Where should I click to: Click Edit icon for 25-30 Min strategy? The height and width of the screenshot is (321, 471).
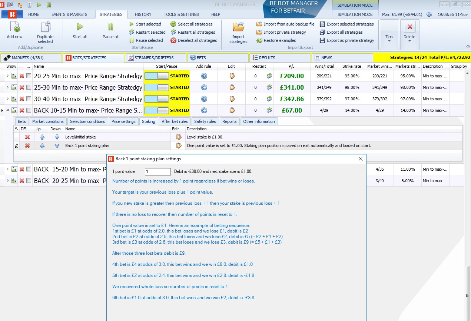tap(232, 87)
